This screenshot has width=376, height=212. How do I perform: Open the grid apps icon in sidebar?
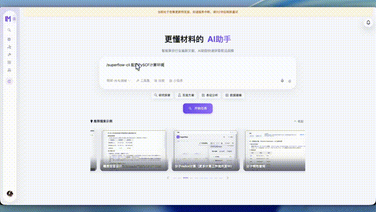pyautogui.click(x=9, y=62)
